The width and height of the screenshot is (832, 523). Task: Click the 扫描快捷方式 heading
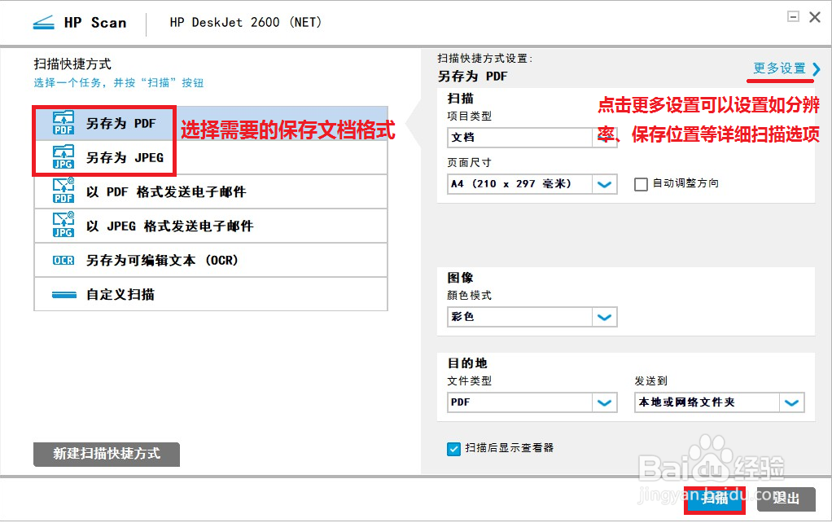click(72, 64)
